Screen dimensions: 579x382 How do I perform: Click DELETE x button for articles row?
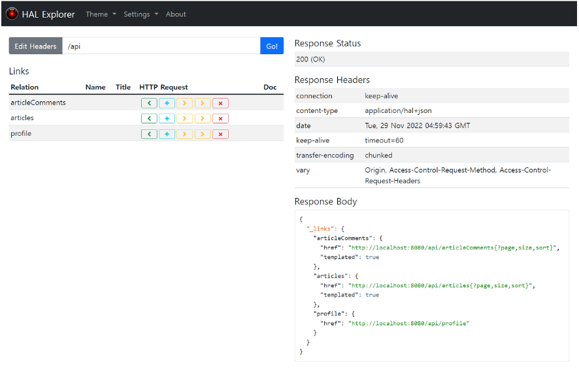(x=220, y=118)
